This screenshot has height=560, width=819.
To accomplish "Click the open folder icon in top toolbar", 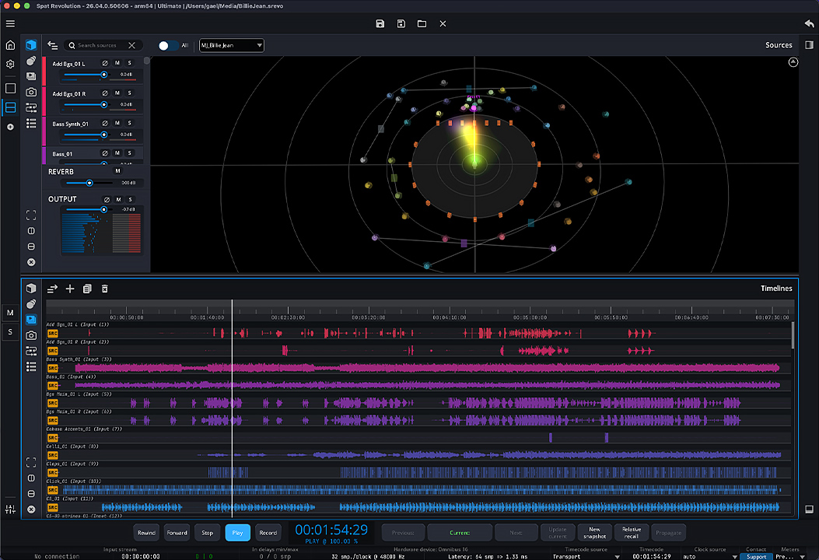I will pos(422,23).
